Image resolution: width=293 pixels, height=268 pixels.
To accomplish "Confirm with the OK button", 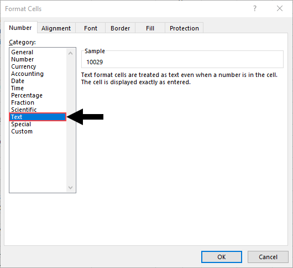I will pyautogui.click(x=222, y=257).
